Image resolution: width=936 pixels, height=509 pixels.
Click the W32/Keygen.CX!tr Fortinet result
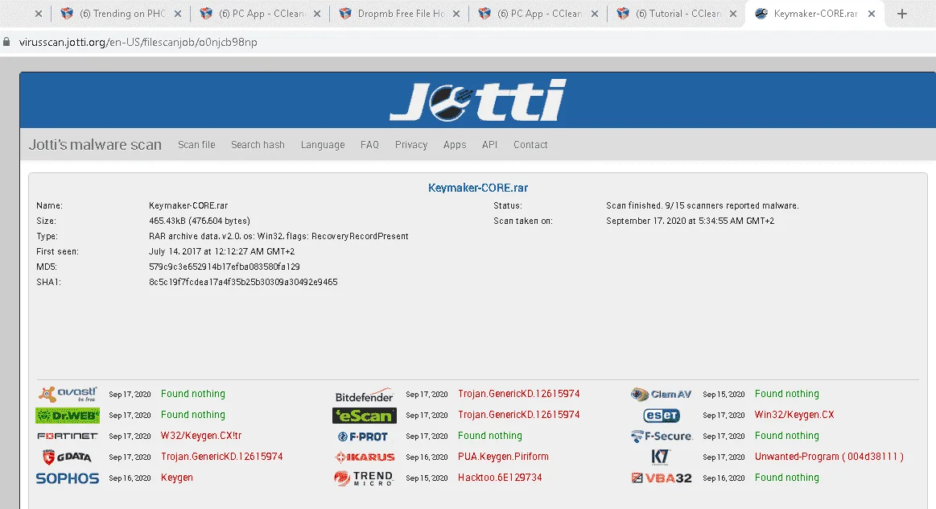[201, 436]
